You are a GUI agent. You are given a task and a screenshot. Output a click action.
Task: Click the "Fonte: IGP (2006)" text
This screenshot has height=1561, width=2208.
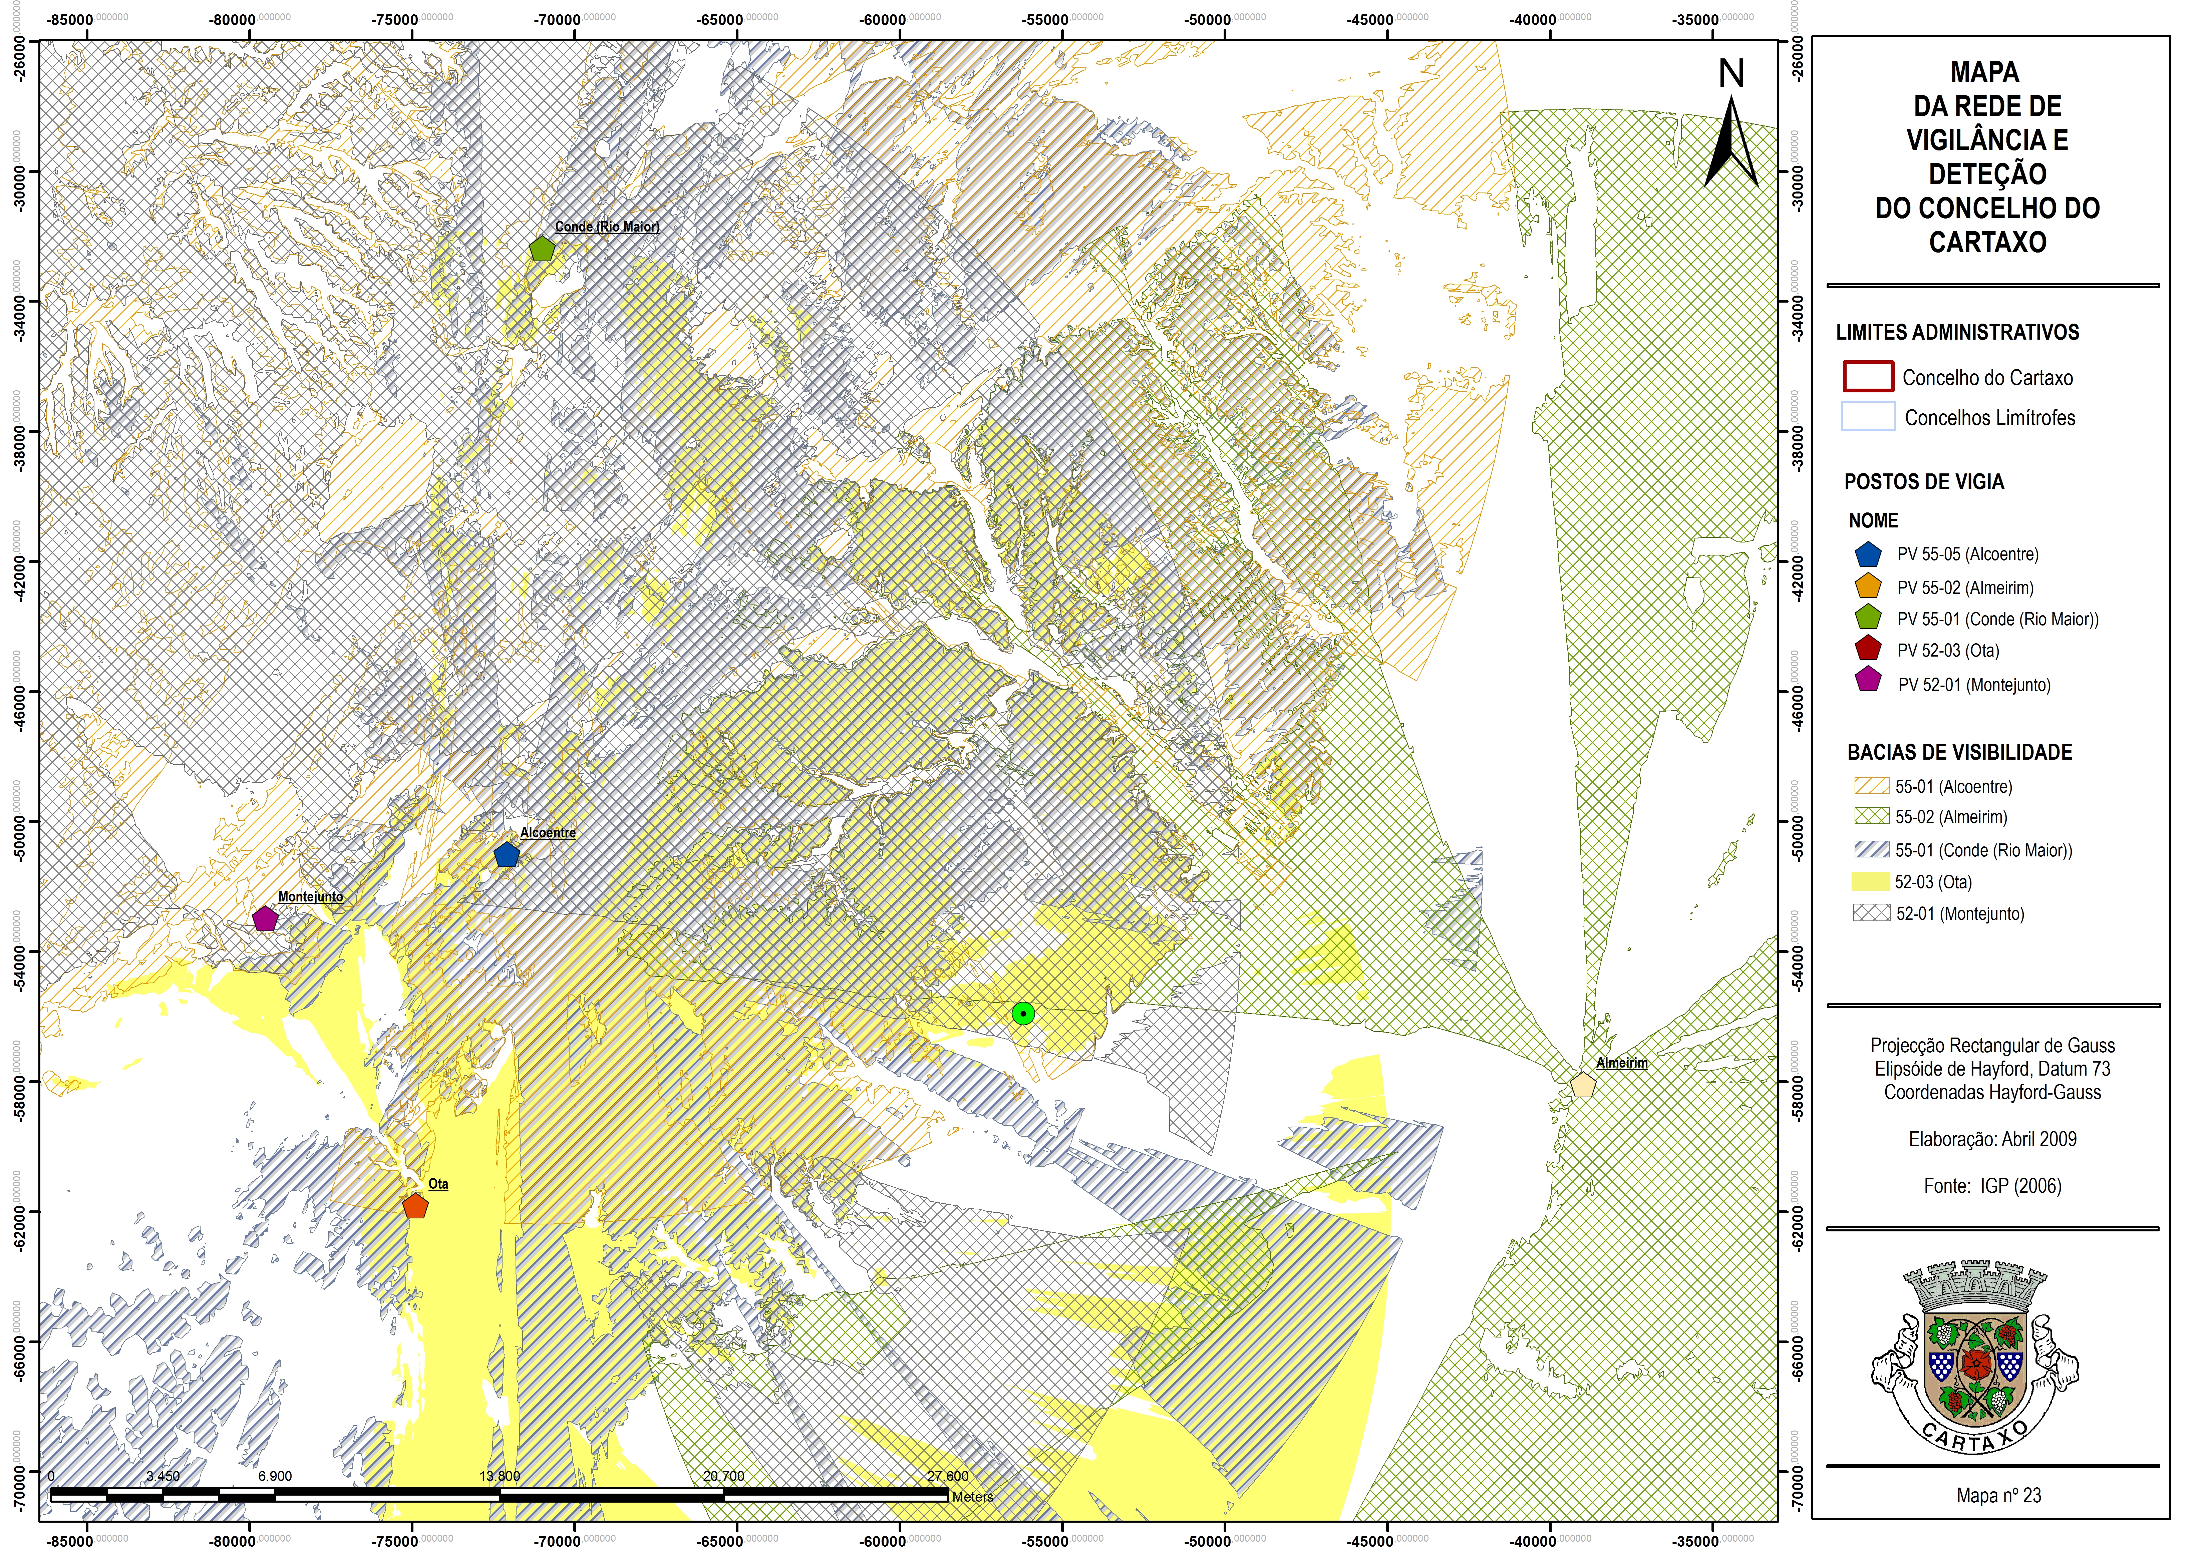(1992, 1186)
